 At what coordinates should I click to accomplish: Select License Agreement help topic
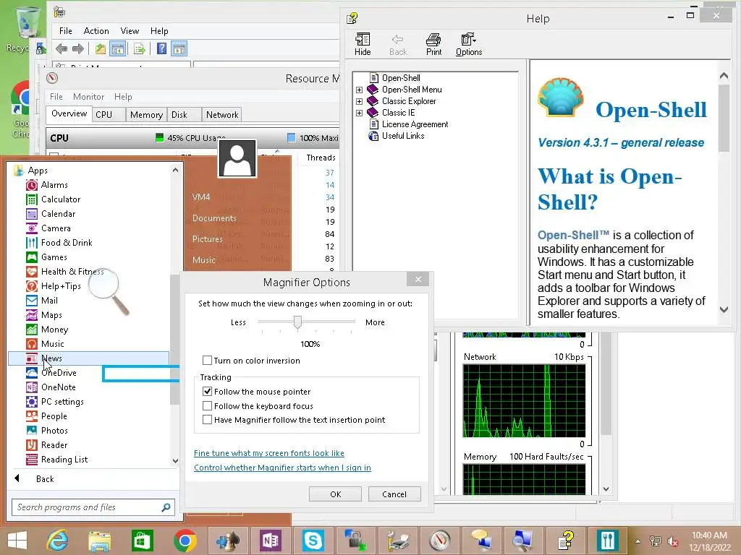click(x=415, y=124)
